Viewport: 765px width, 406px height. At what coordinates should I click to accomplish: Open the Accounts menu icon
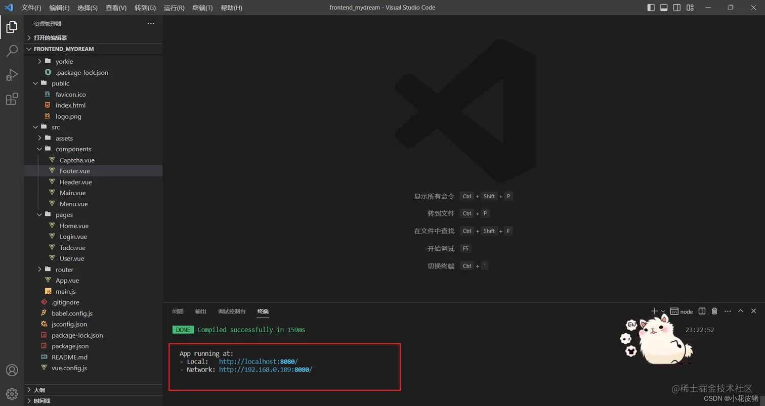(12, 370)
